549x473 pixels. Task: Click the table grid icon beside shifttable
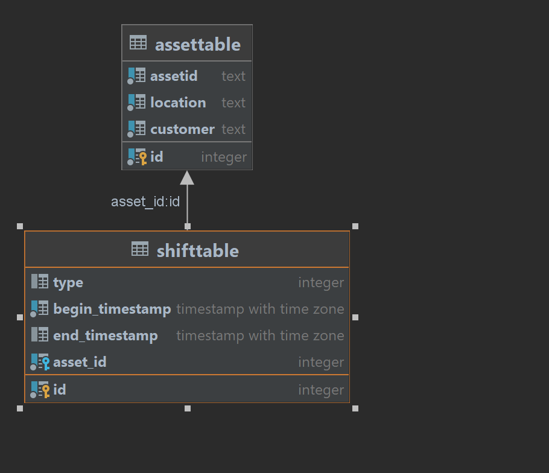(139, 250)
